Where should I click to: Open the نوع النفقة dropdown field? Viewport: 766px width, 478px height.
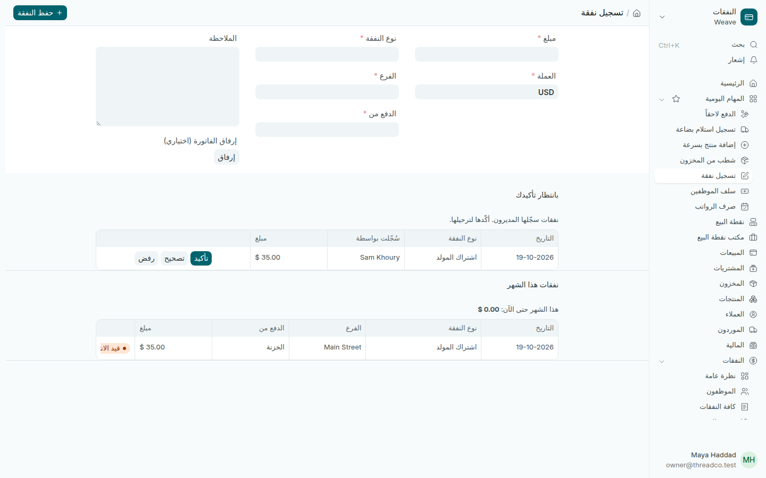327,54
